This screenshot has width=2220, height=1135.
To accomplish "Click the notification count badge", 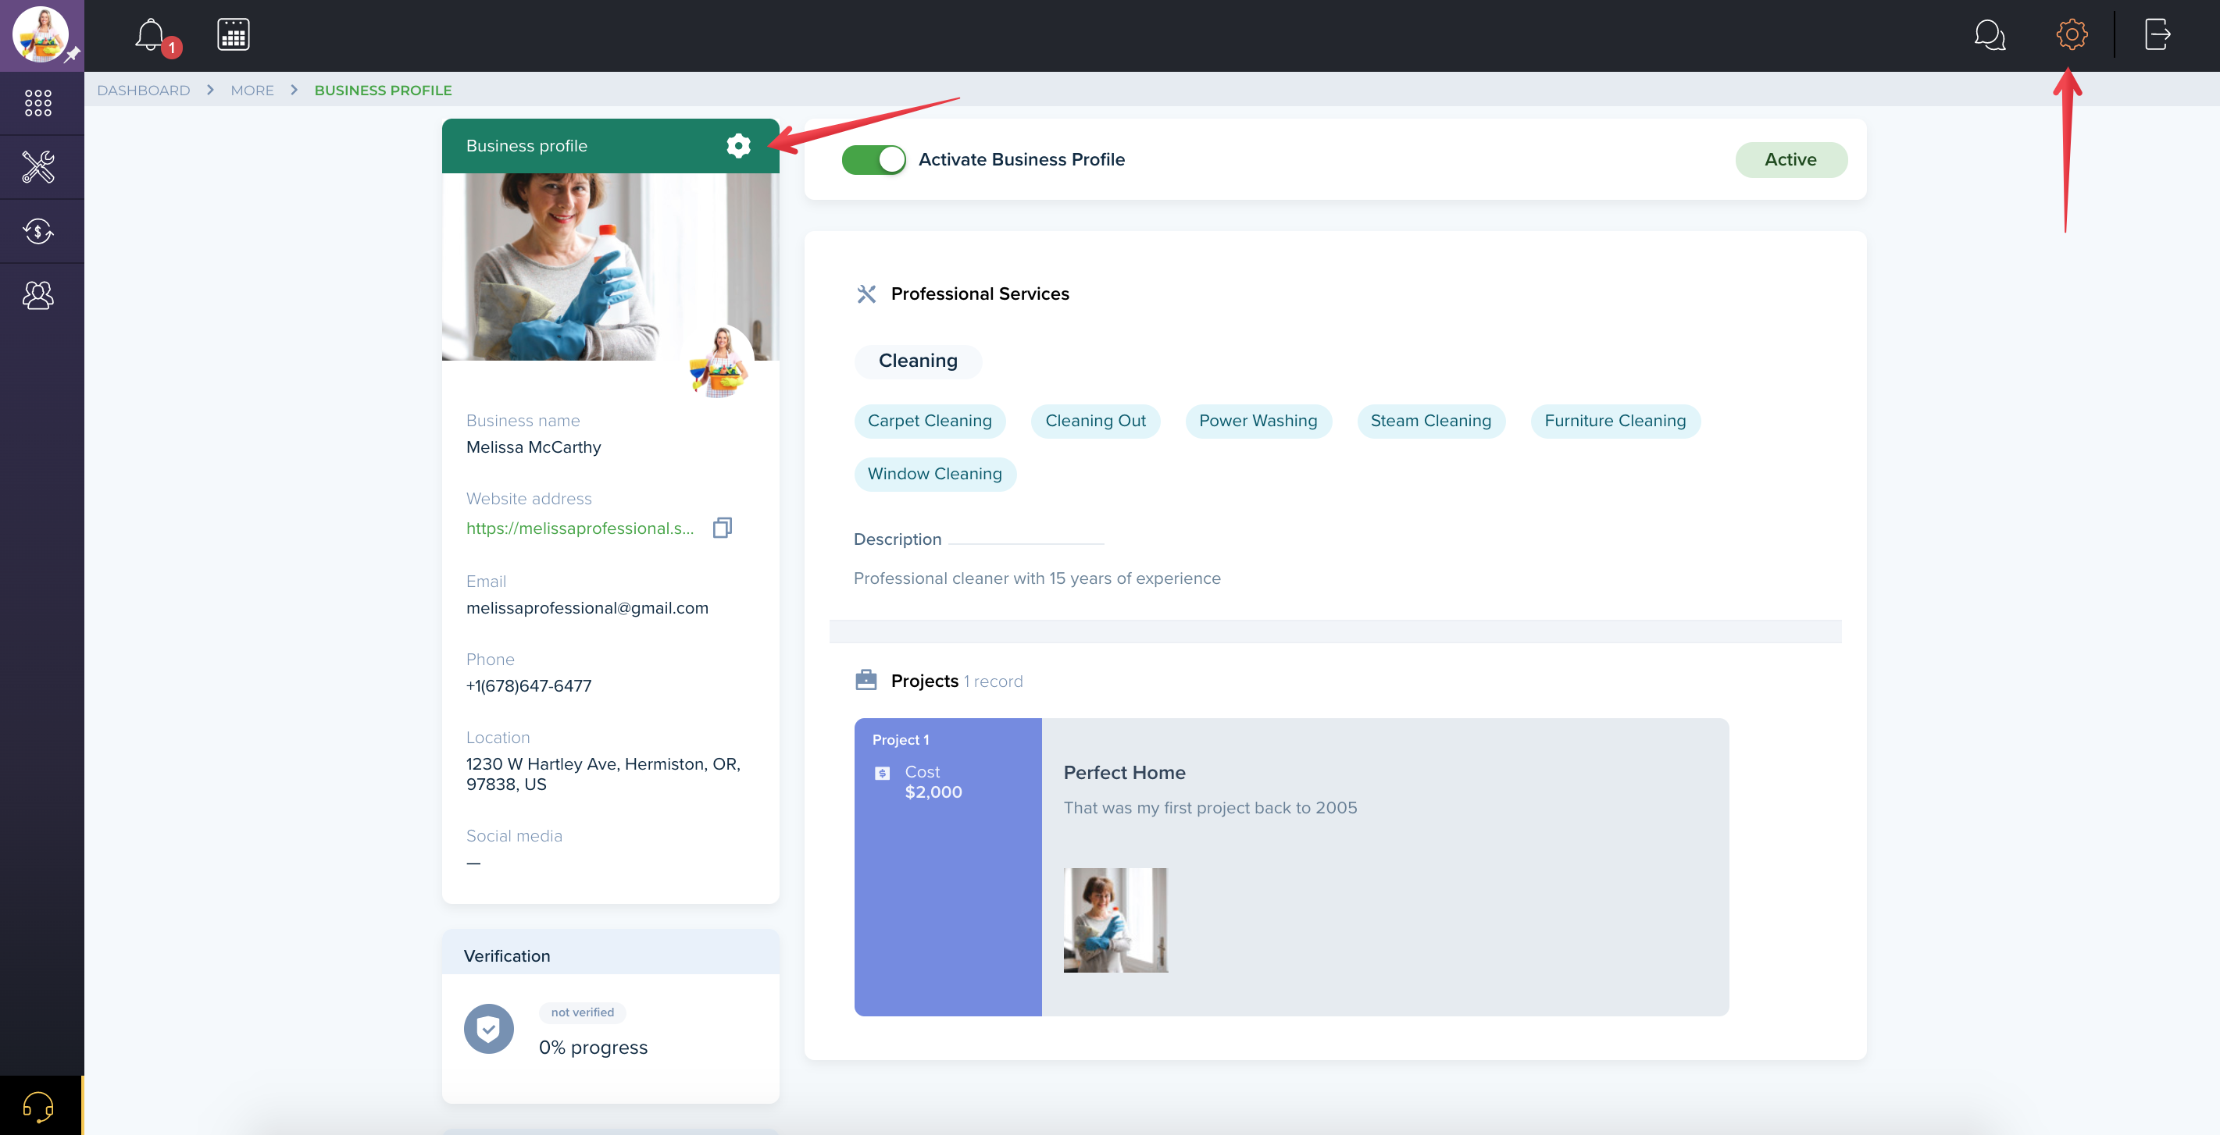I will (x=172, y=48).
